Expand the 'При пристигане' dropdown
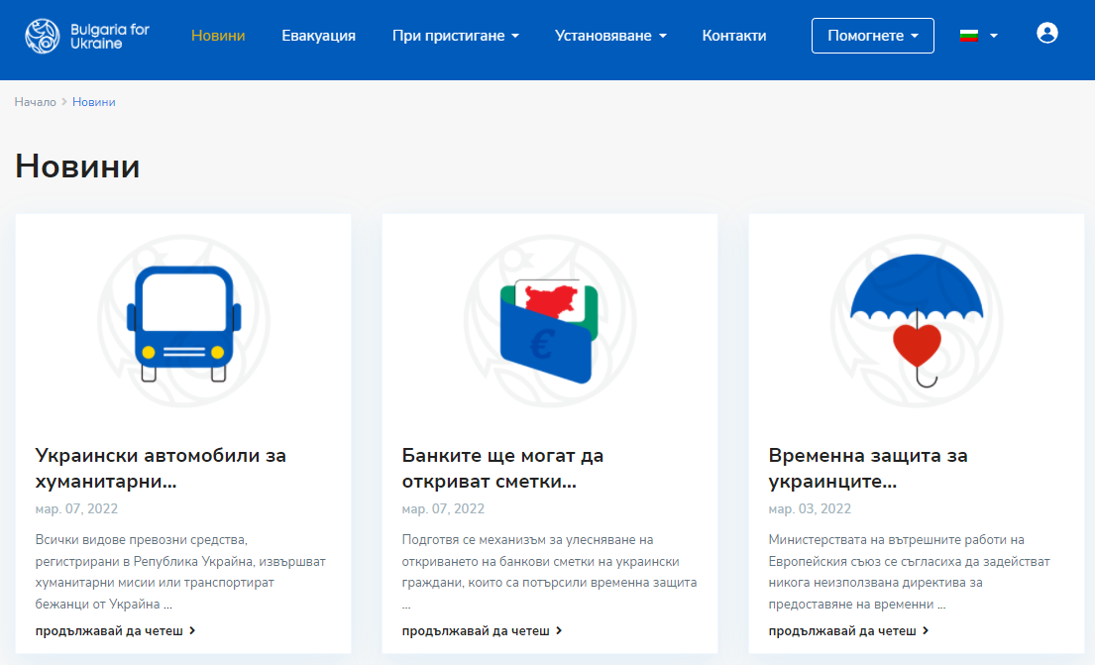 [x=455, y=35]
